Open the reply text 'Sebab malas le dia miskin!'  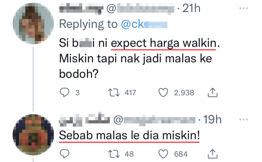point(129,136)
